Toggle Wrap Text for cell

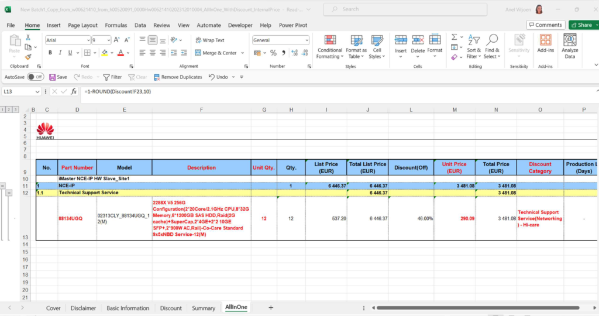click(209, 40)
